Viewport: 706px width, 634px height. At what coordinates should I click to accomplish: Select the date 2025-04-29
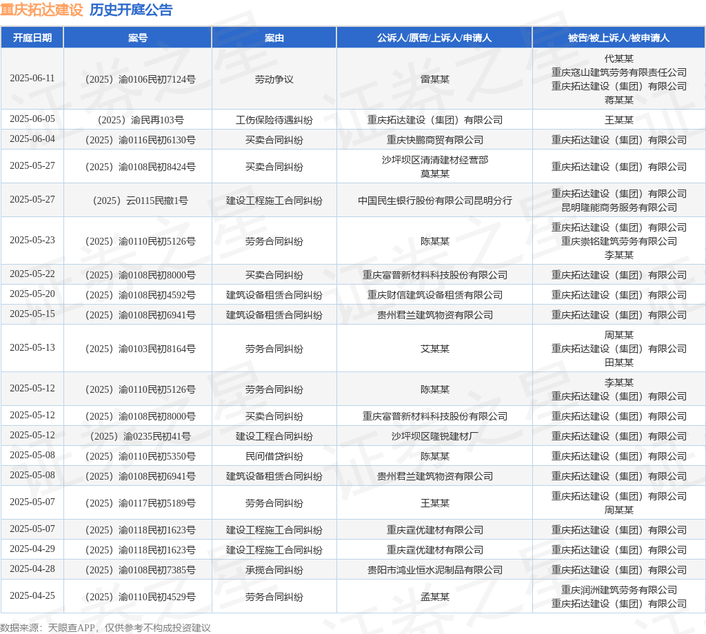pos(32,549)
